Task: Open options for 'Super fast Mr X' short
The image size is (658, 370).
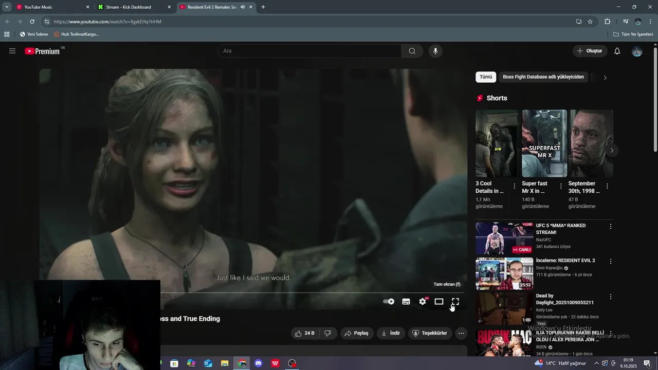Action: click(x=561, y=186)
